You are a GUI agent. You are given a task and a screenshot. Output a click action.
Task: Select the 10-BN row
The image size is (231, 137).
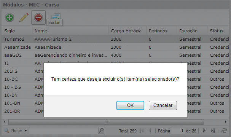pos(11,95)
